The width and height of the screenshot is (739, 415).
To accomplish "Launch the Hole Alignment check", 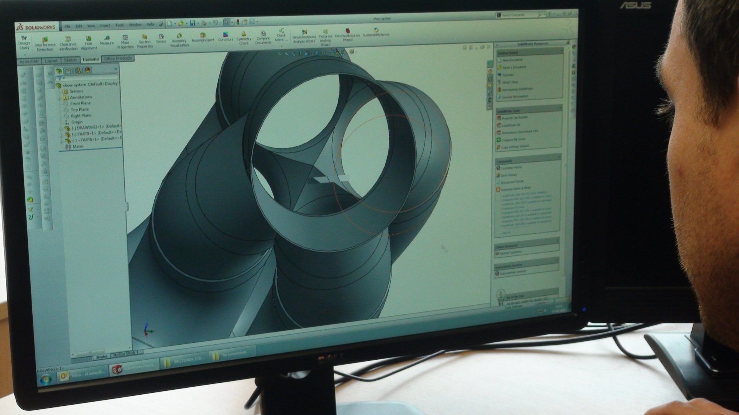I will [89, 43].
